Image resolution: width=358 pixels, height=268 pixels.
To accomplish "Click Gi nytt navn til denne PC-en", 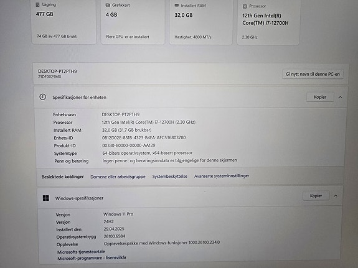I will pyautogui.click(x=313, y=74).
